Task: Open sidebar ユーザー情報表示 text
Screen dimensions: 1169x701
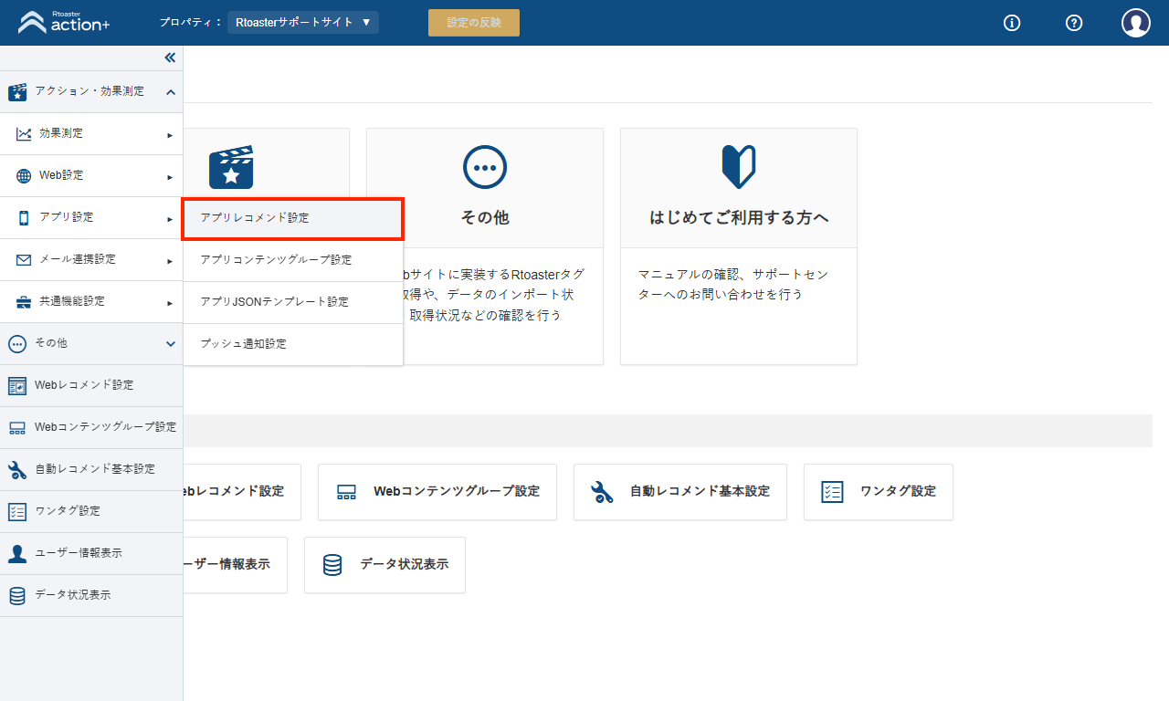Action: tap(78, 553)
